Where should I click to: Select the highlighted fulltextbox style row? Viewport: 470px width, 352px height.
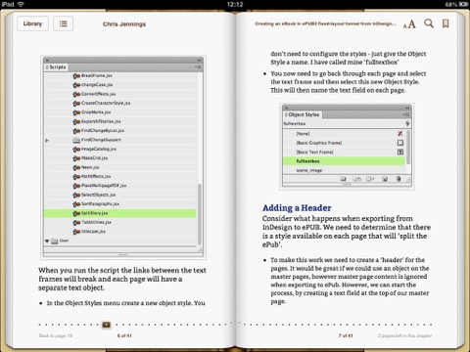tap(344, 161)
